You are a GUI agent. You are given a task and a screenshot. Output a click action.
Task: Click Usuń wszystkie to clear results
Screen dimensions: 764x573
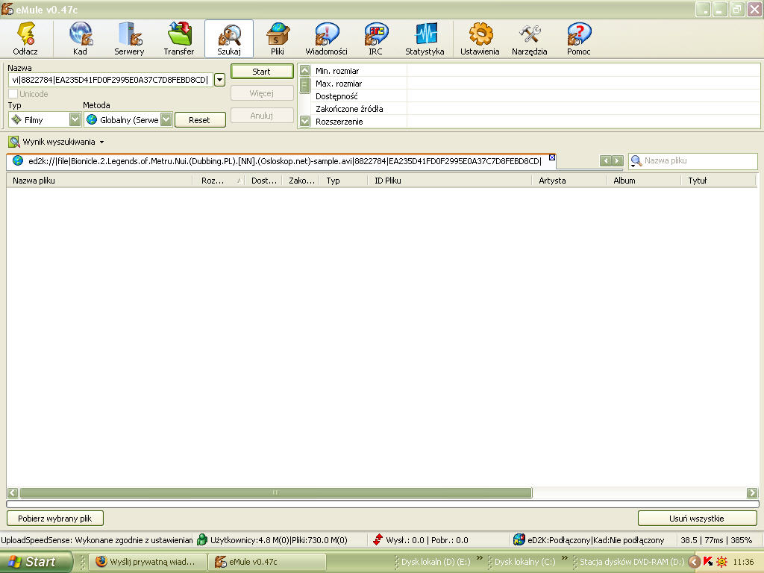click(x=697, y=518)
